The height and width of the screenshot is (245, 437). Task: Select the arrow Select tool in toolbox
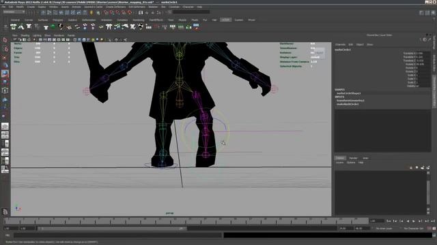[x=5, y=40]
